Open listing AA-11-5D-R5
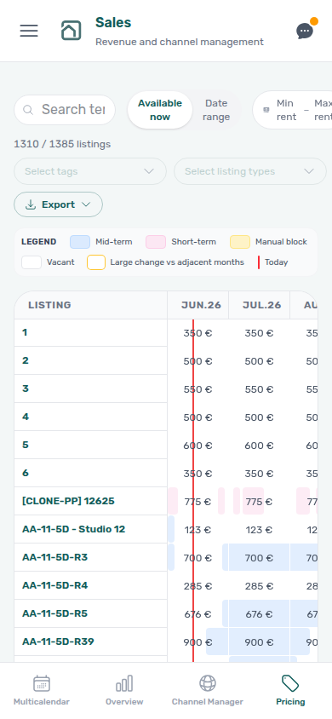 coord(55,613)
